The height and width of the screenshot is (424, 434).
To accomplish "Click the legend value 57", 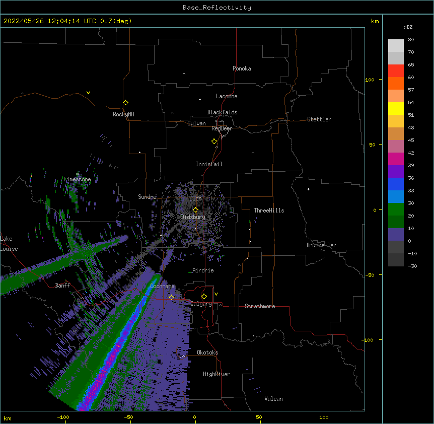I will point(411,90).
